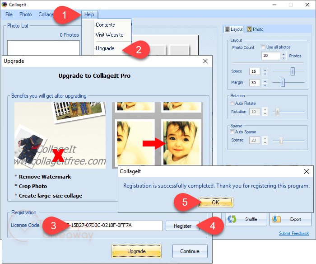Select the Upgrade menu entry
316x264 pixels.
(x=105, y=48)
